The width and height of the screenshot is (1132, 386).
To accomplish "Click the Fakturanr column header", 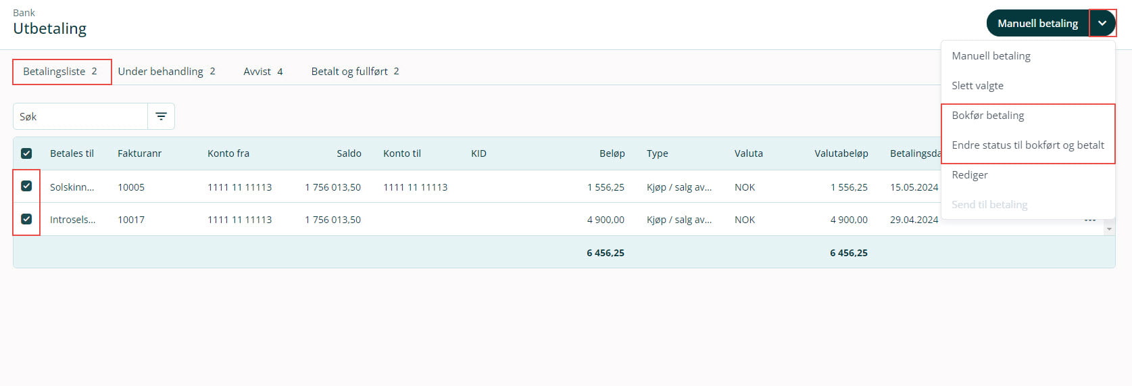I will tap(139, 153).
